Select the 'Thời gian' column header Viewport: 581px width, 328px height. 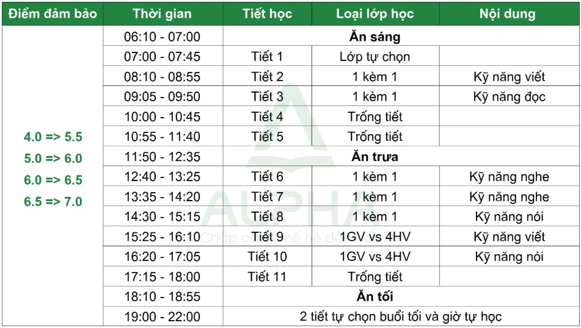pyautogui.click(x=163, y=13)
